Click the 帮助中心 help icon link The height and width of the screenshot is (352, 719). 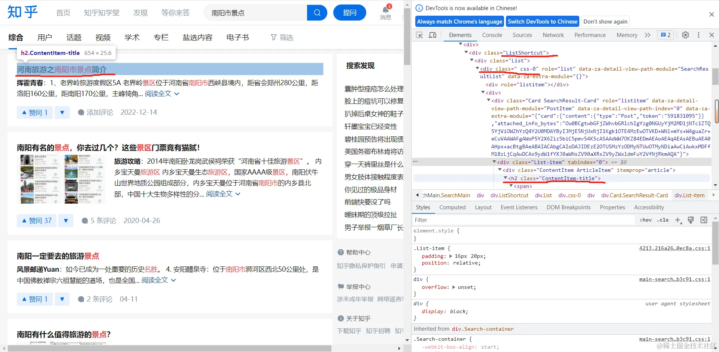354,253
